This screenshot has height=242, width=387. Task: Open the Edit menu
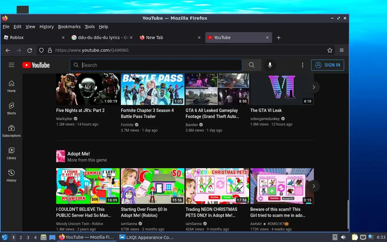(18, 27)
